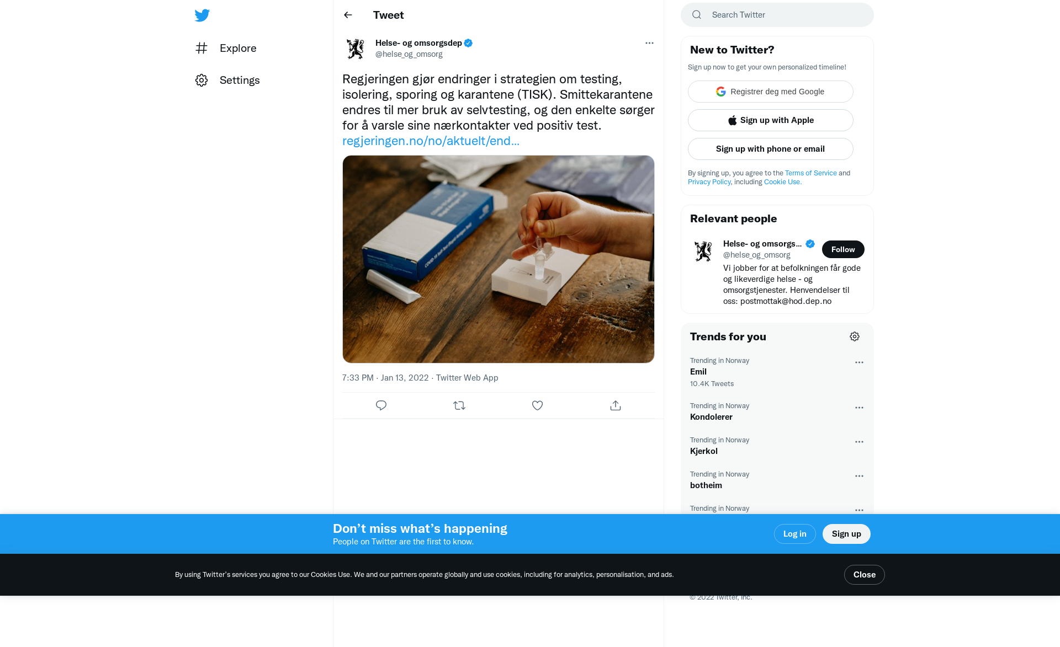Click the Twitter bird logo

click(202, 15)
